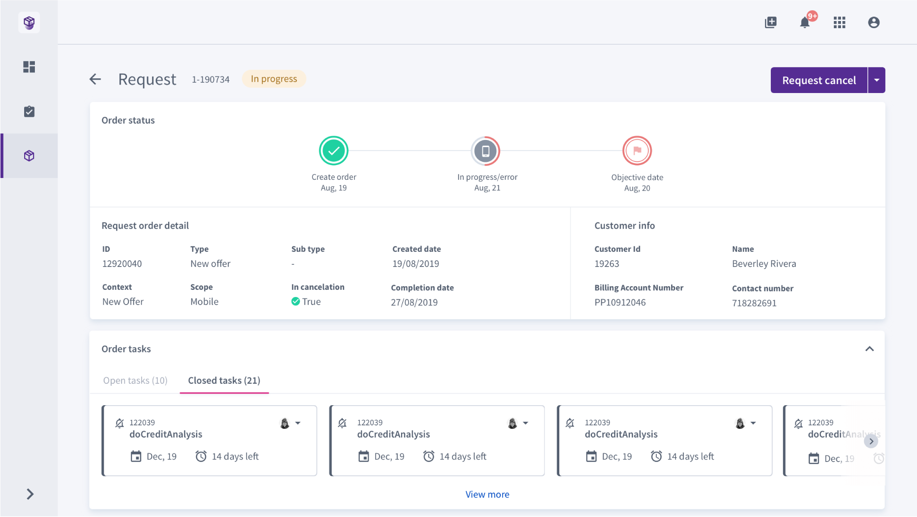Click the Mobile scope value
This screenshot has height=517, width=917.
point(204,302)
